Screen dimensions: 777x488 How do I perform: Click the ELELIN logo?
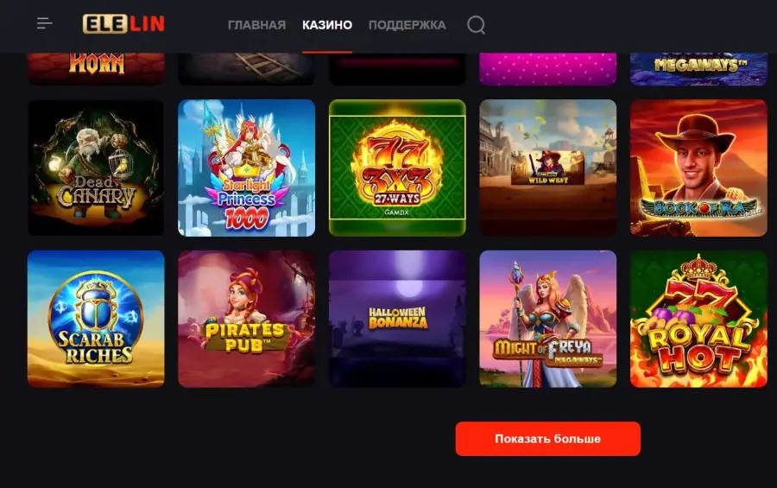tap(123, 24)
